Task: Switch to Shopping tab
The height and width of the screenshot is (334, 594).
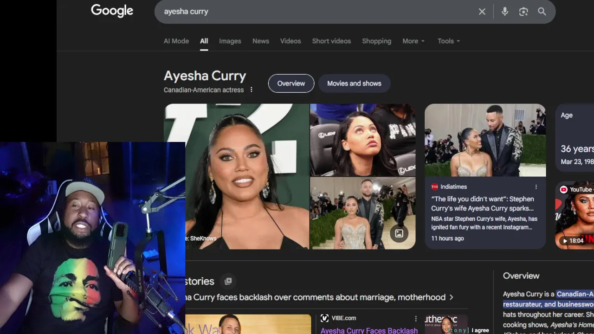Action: 377,41
